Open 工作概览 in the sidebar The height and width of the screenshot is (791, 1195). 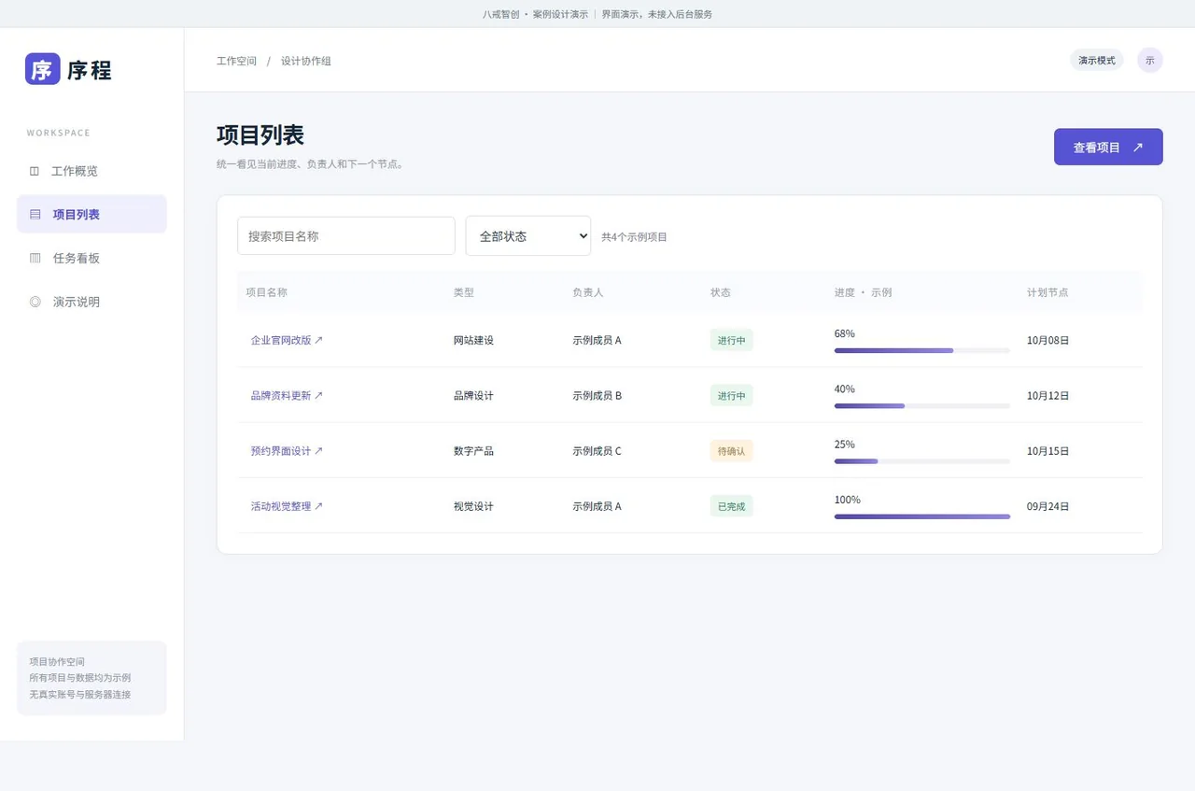[x=91, y=171]
